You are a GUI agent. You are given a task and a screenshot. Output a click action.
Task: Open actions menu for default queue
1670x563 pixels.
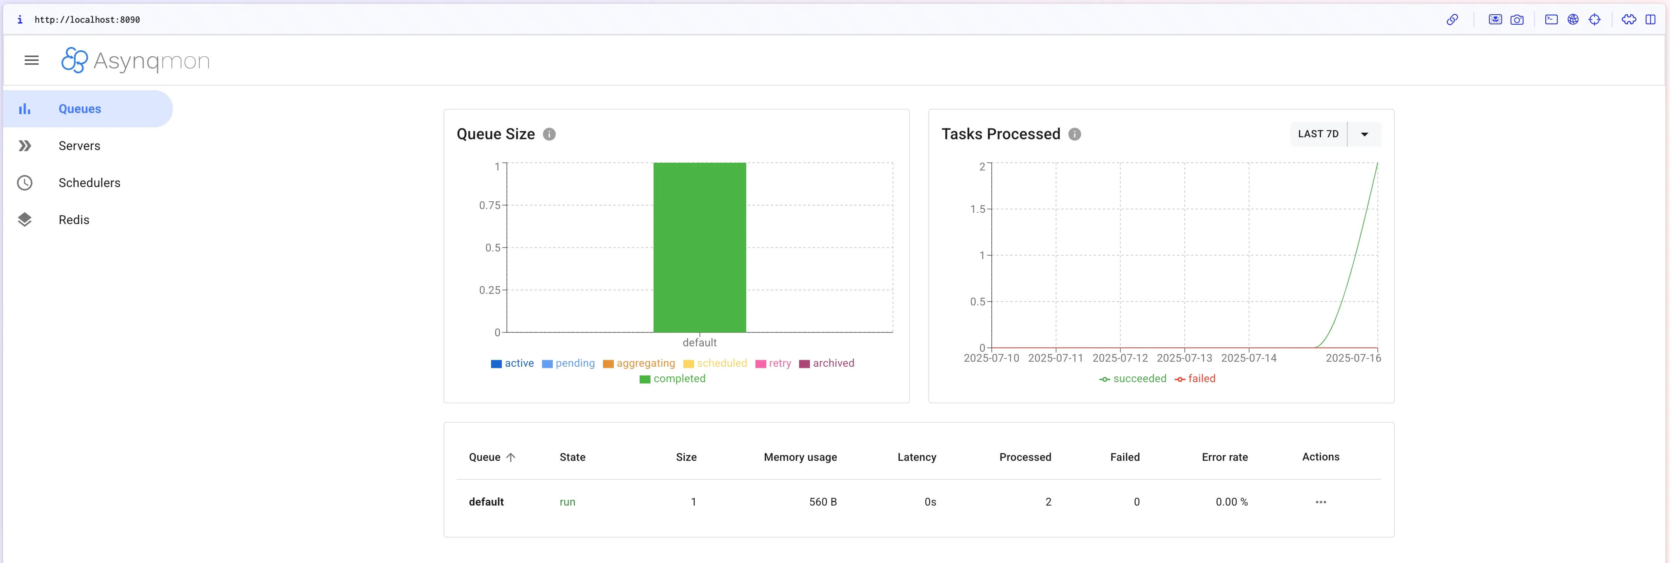[x=1321, y=502]
